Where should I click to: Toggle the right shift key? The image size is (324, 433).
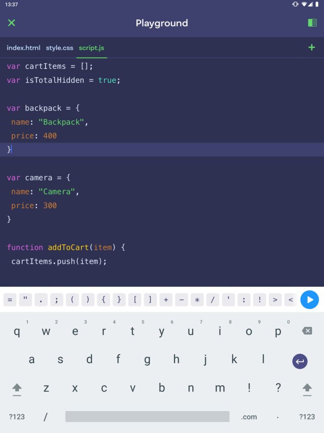pyautogui.click(x=307, y=388)
